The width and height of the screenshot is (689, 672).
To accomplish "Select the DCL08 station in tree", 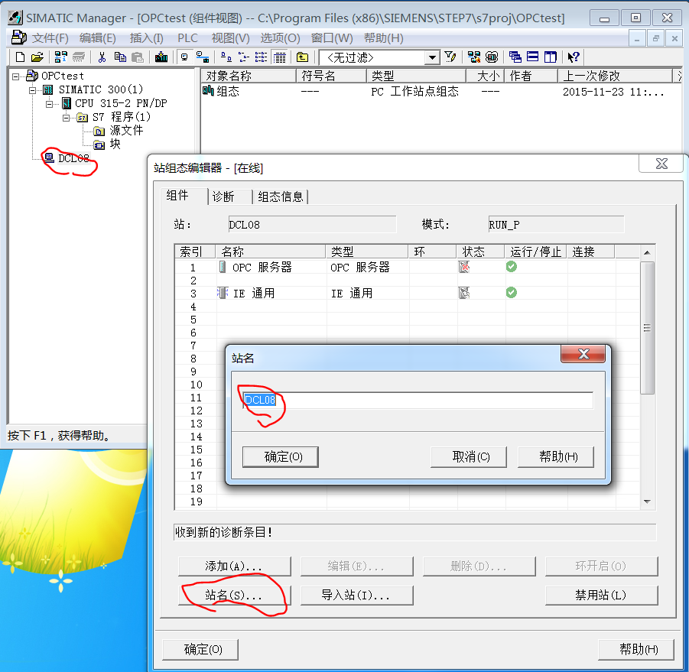I will coord(73,158).
